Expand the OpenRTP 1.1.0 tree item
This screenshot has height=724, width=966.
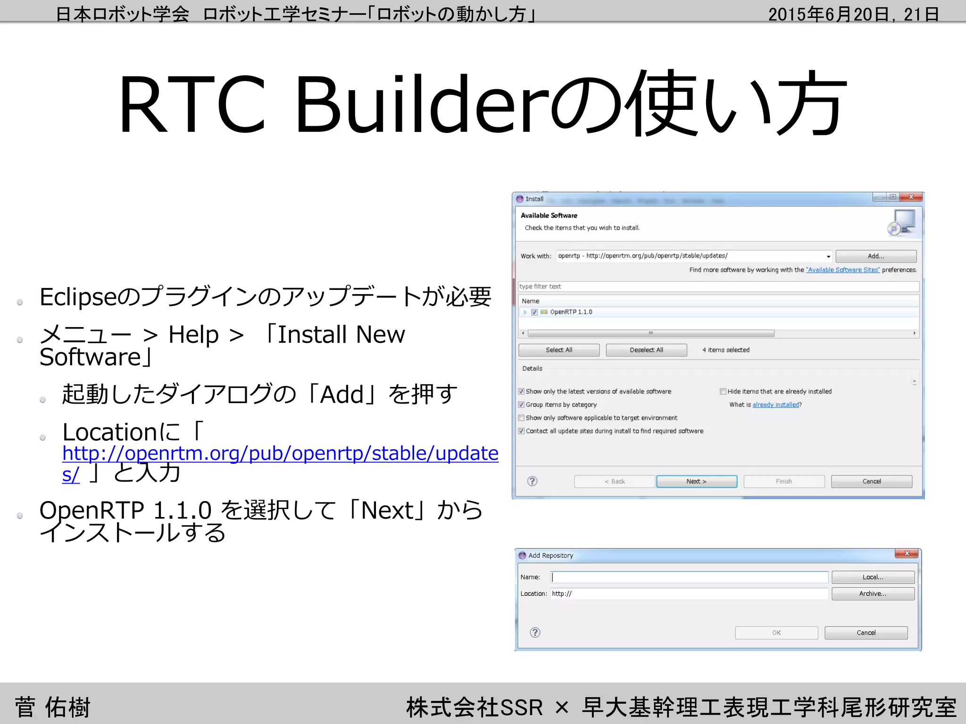click(525, 312)
